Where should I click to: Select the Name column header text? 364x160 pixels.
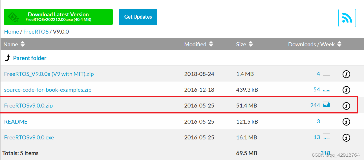pos(11,44)
